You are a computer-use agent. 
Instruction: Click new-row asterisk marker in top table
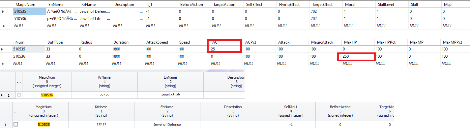coord(3,26)
